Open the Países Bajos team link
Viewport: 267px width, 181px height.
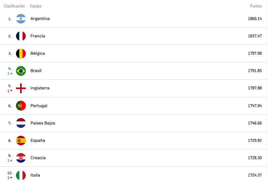pyautogui.click(x=43, y=123)
